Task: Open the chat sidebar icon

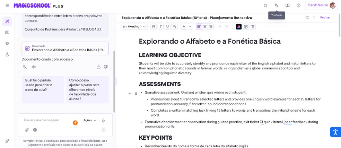Action: (x=7, y=33)
